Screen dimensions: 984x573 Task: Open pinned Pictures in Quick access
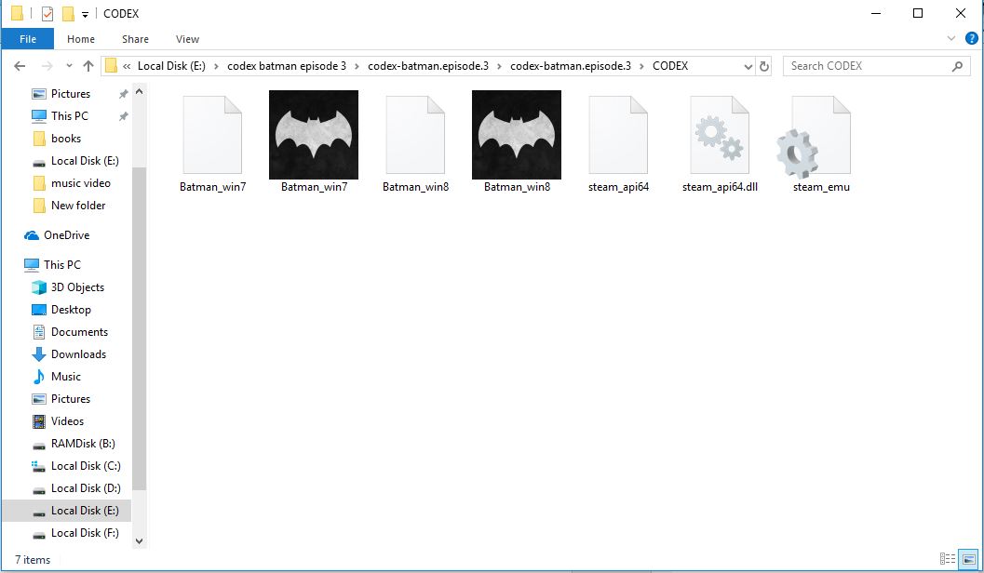click(71, 93)
